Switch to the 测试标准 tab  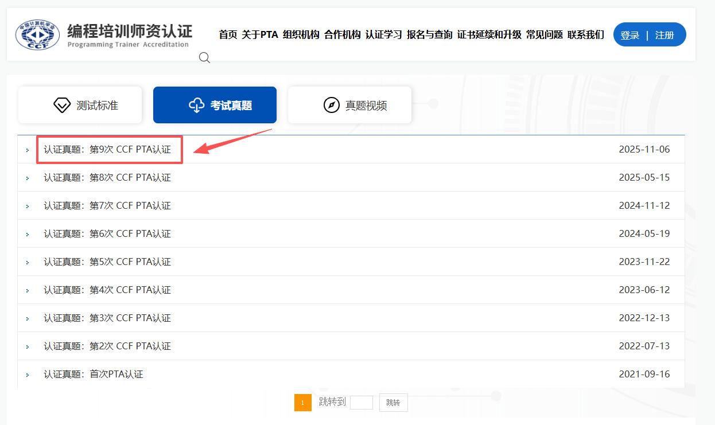(x=80, y=105)
